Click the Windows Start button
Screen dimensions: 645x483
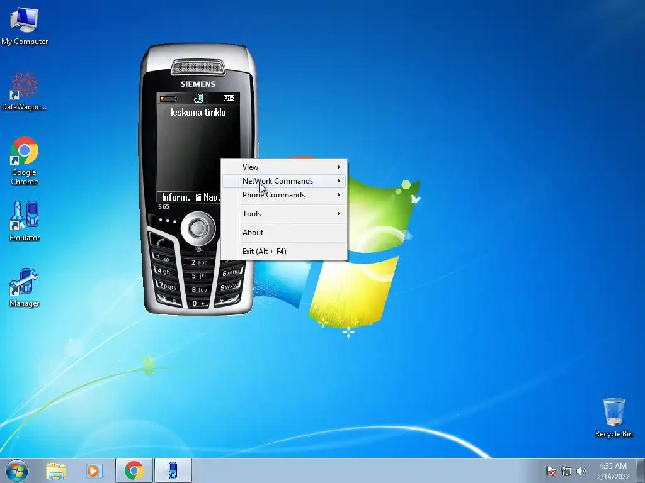pyautogui.click(x=17, y=470)
